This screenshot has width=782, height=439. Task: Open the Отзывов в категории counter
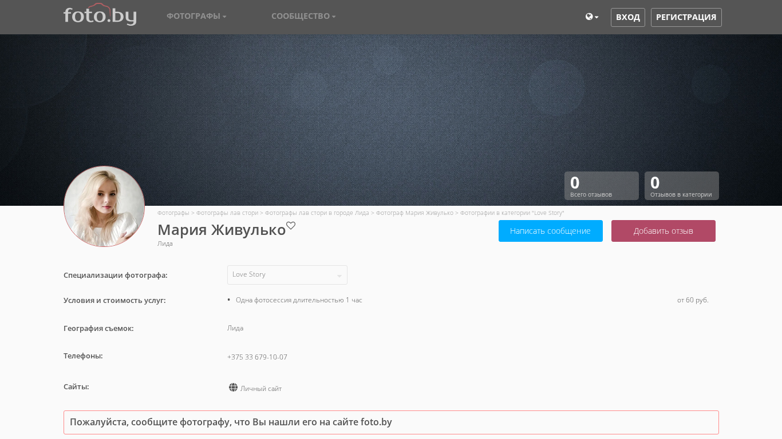click(681, 186)
